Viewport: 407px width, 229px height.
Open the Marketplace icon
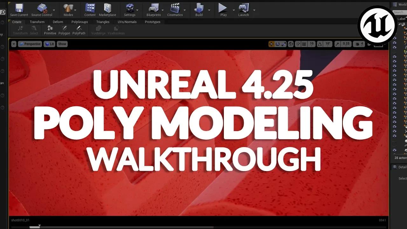tap(107, 8)
